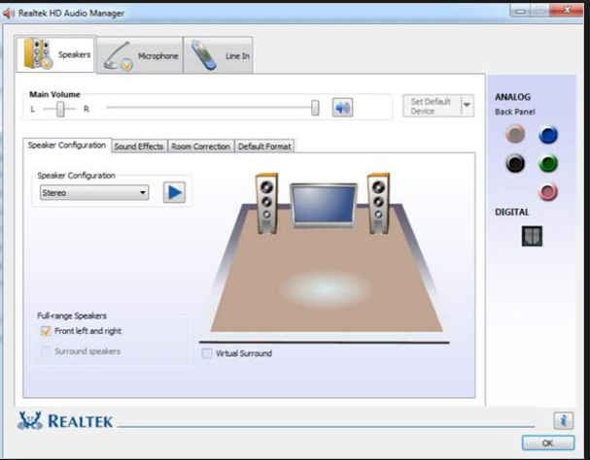Click the L/R balance slider handle

pyautogui.click(x=60, y=110)
